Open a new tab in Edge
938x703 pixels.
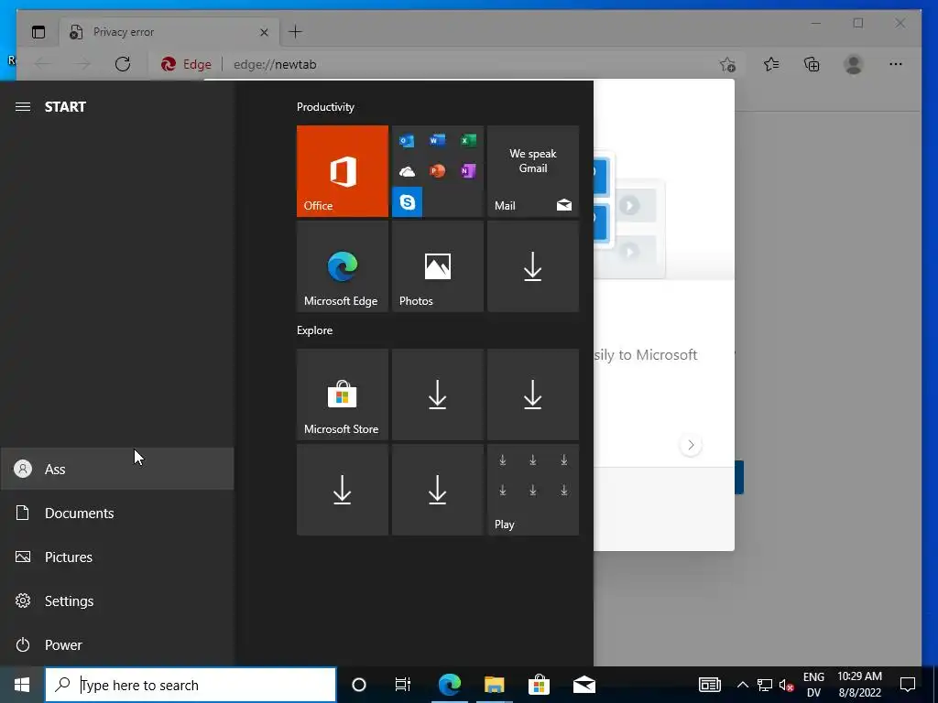click(x=296, y=32)
